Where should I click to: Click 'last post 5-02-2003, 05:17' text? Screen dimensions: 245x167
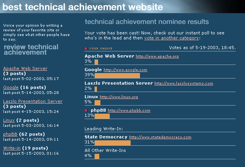[x=31, y=79]
